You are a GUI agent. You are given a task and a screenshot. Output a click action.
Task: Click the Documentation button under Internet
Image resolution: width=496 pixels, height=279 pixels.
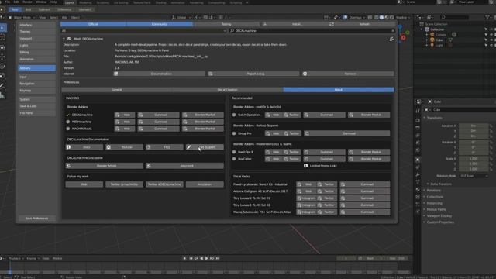point(159,74)
